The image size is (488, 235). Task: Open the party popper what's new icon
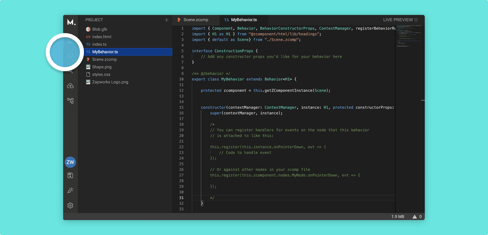coord(70,190)
